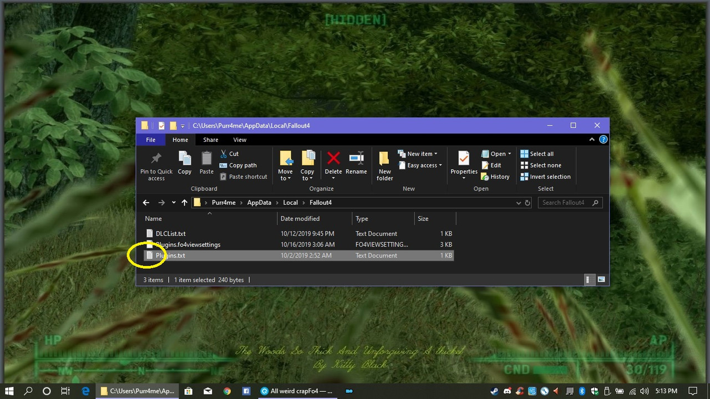Navigate to AppData breadcrumb
Screen dimensions: 710x399
click(x=259, y=203)
